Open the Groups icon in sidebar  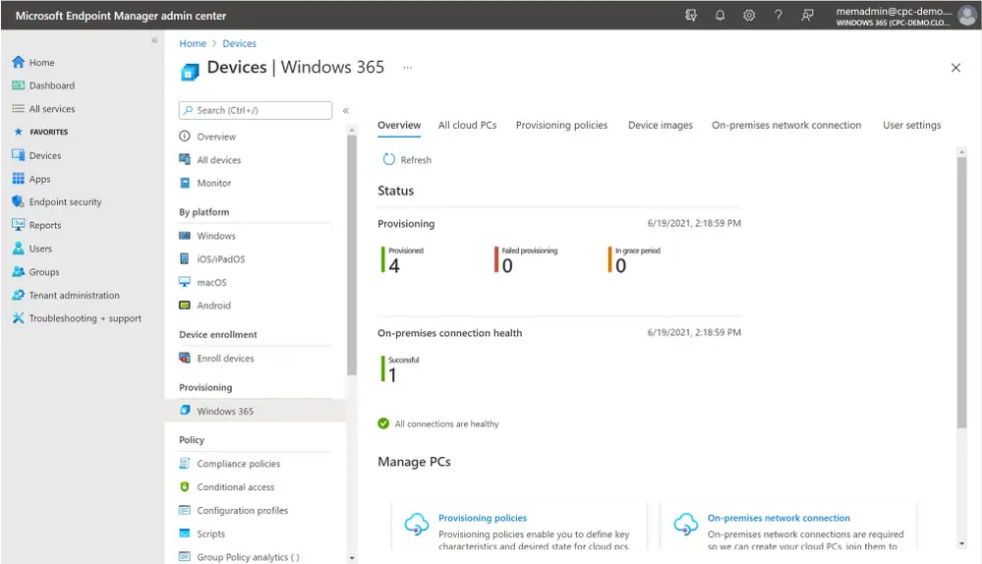click(x=18, y=271)
